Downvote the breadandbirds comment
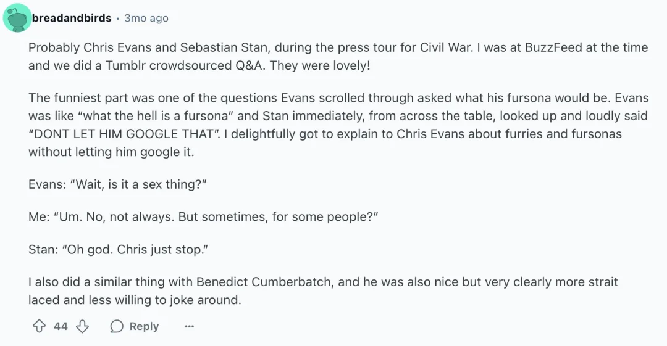 point(82,326)
